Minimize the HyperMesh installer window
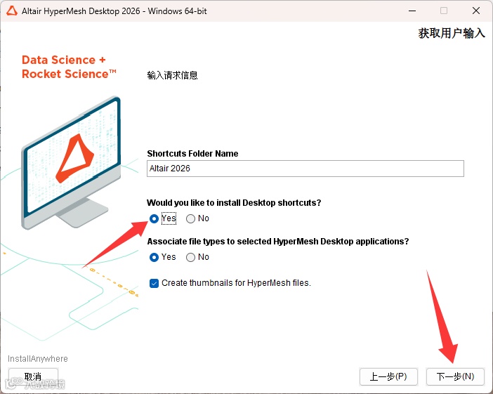Viewport: 493px width, 394px height. click(x=412, y=11)
